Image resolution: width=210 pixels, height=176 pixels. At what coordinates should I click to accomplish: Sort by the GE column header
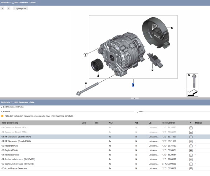(137, 123)
